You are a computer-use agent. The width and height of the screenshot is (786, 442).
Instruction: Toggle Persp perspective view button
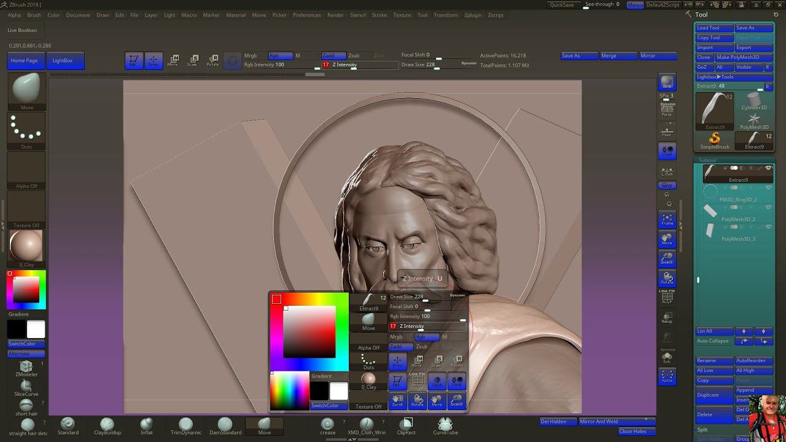click(x=667, y=110)
